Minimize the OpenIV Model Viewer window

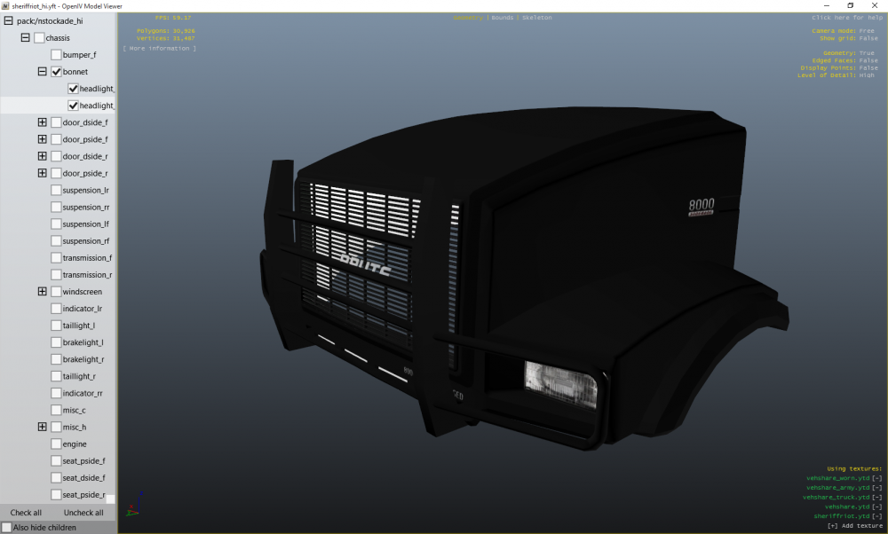[826, 5]
